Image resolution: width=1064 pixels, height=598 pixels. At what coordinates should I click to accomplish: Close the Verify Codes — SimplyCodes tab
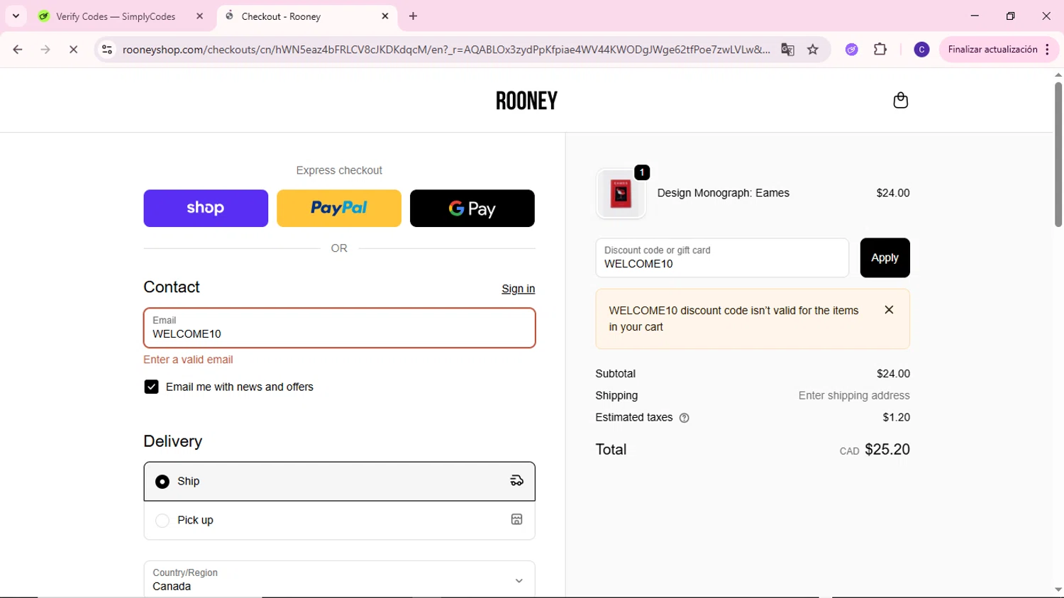(x=199, y=16)
